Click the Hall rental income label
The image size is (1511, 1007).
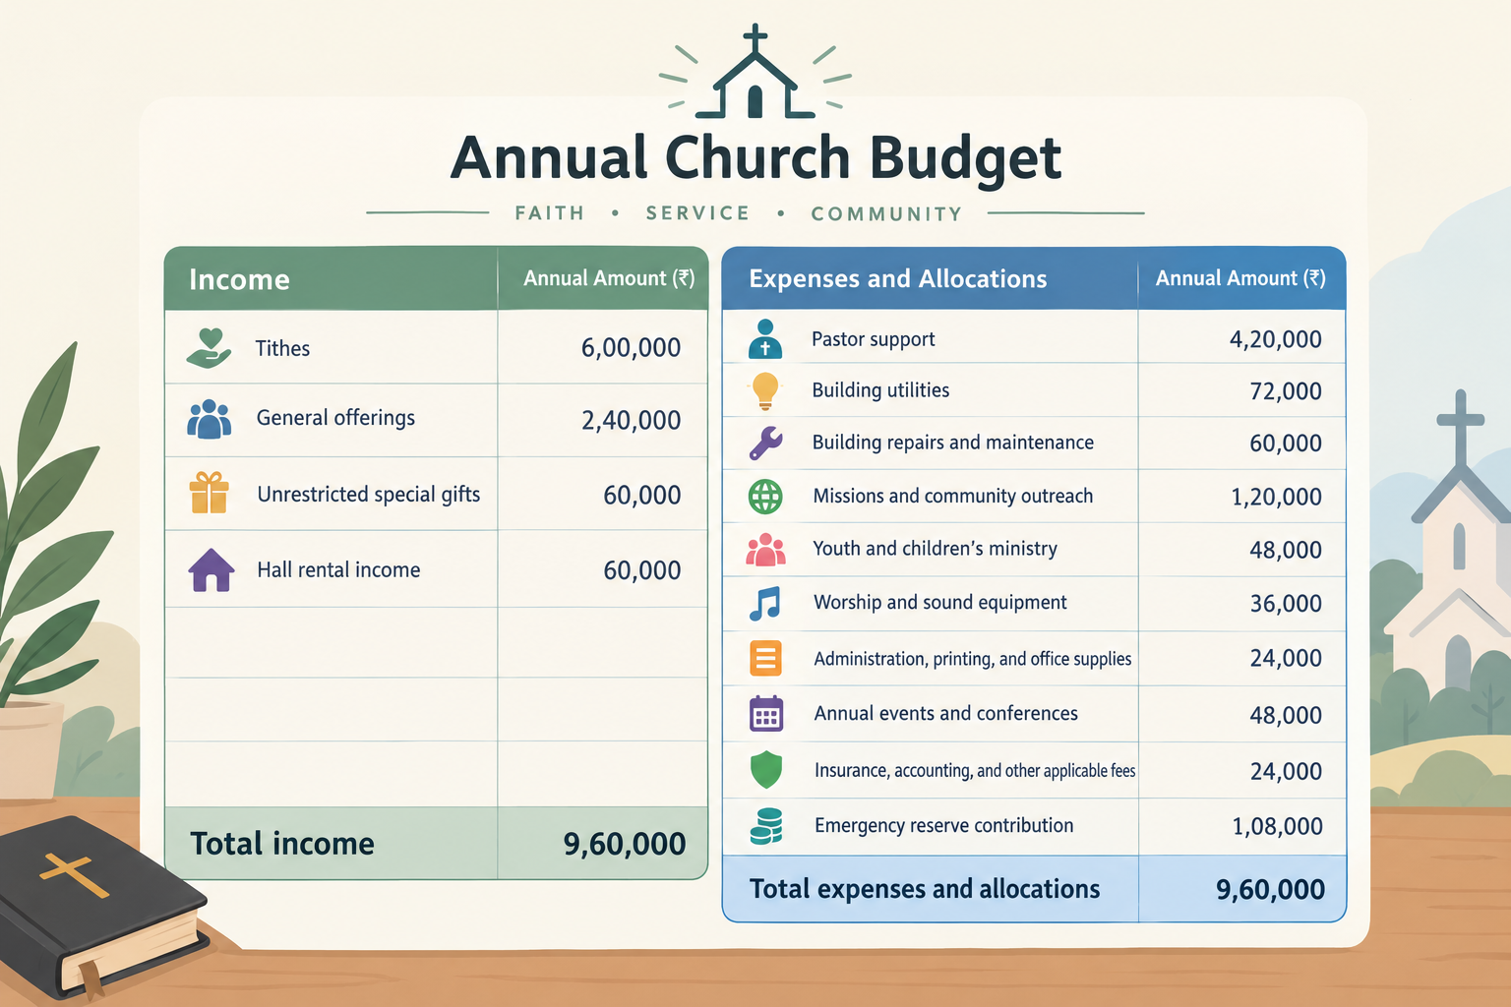click(338, 569)
